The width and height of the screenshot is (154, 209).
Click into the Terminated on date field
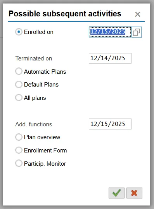click(110, 58)
